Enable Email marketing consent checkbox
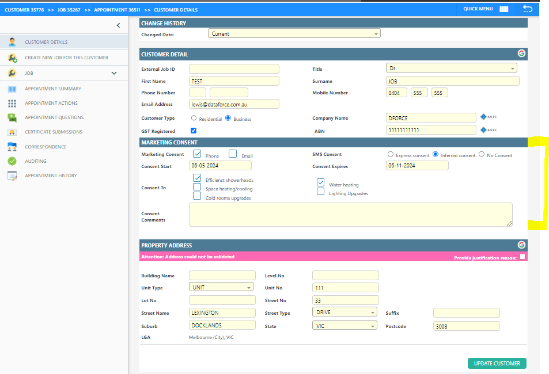 pos(233,154)
